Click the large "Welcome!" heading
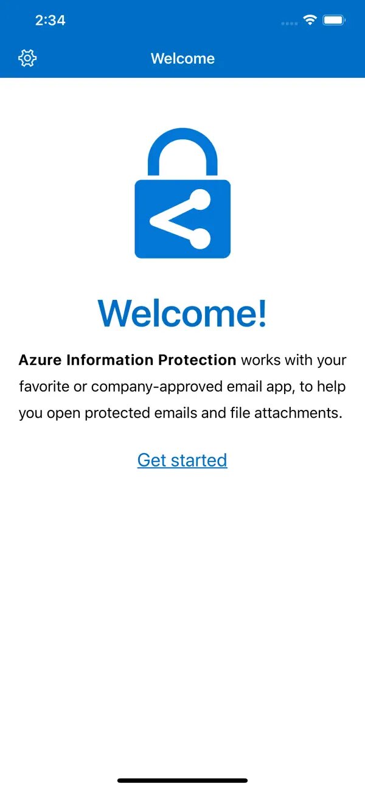Viewport: 365px width, 790px height. click(x=182, y=313)
